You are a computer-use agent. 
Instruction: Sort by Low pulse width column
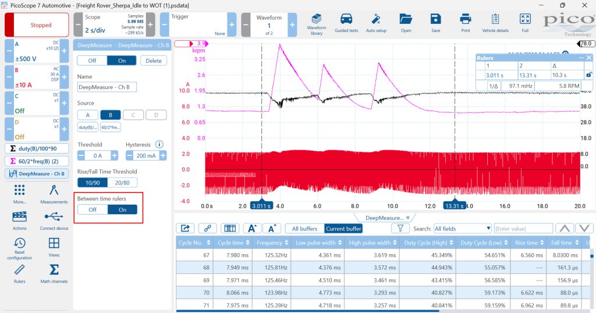[x=318, y=243]
